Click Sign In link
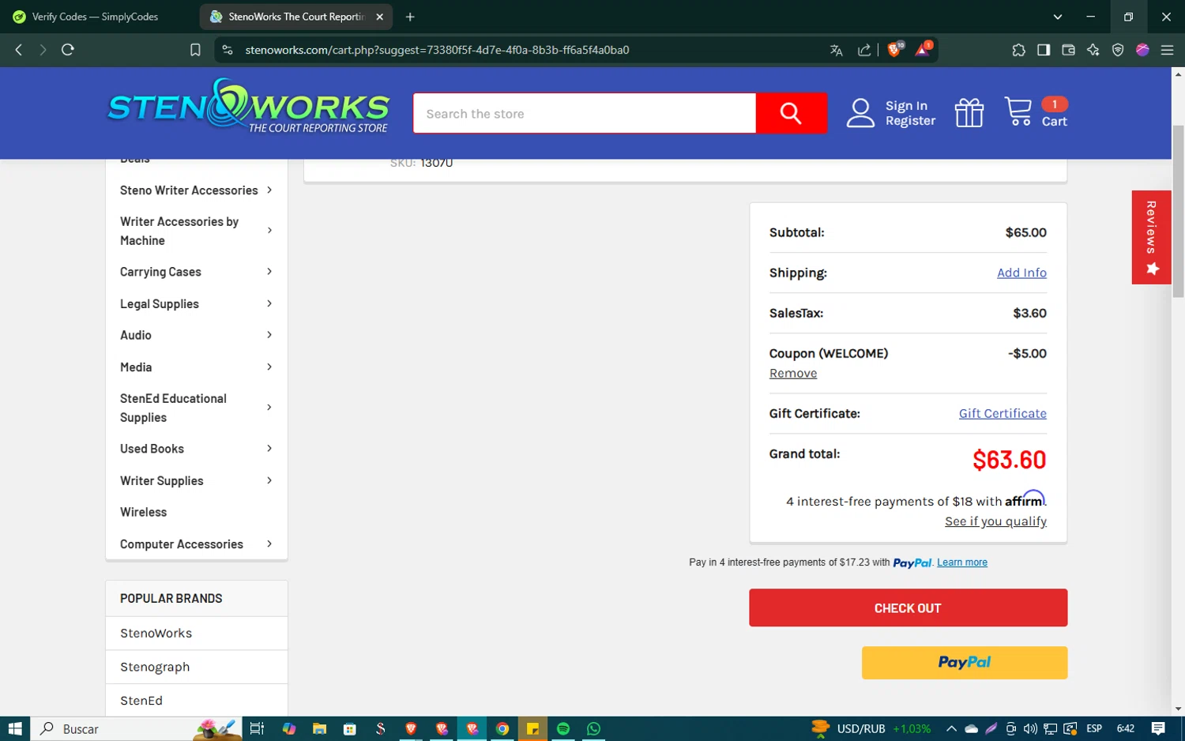Image resolution: width=1185 pixels, height=741 pixels. coord(906,106)
